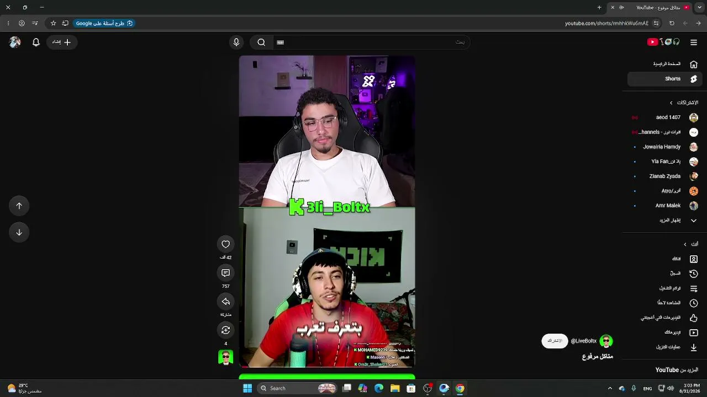Image resolution: width=707 pixels, height=397 pixels.
Task: Start voice search with the microphone
Action: coord(236,42)
